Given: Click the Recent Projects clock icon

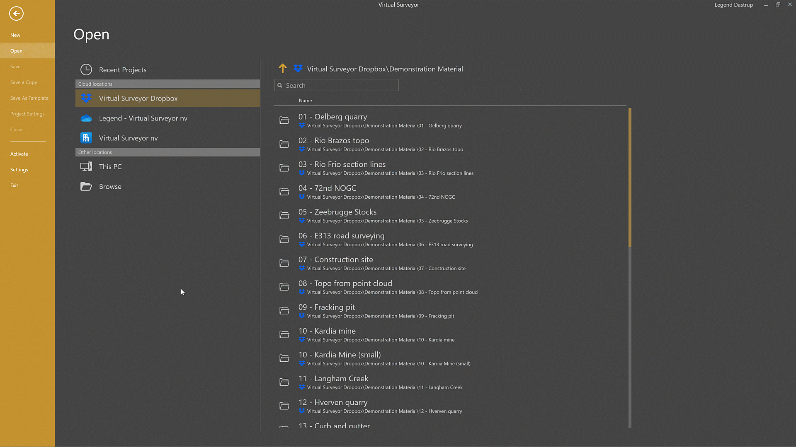Looking at the screenshot, I should (x=86, y=70).
